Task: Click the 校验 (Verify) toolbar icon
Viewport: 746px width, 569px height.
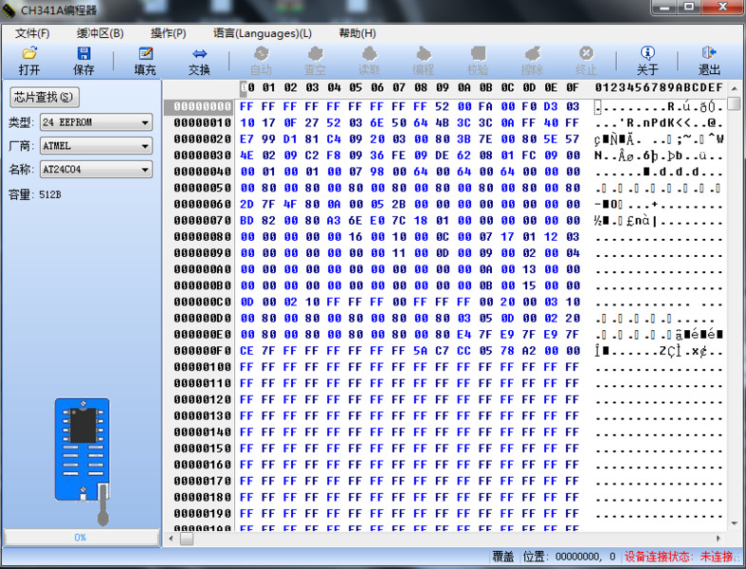Action: pos(478,61)
